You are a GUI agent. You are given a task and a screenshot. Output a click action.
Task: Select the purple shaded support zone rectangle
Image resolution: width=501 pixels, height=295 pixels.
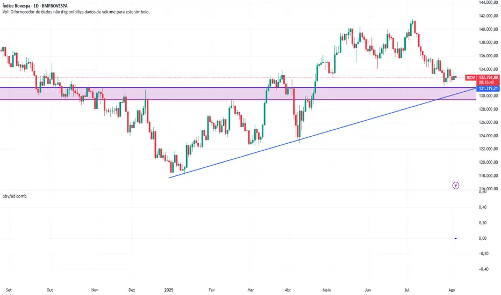tap(215, 94)
